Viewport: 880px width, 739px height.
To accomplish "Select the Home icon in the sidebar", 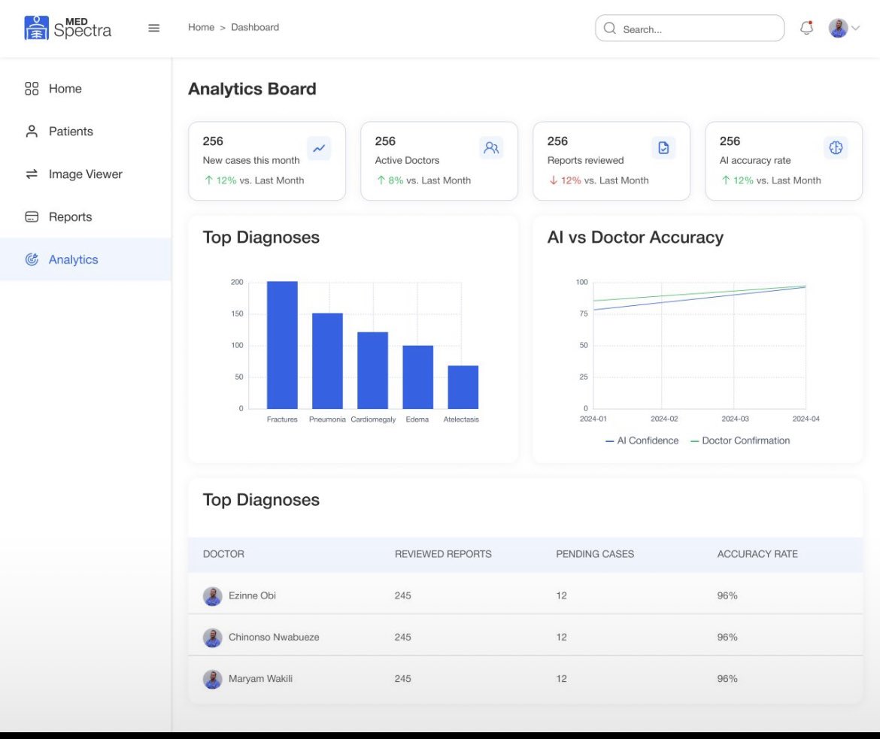I will (x=32, y=88).
